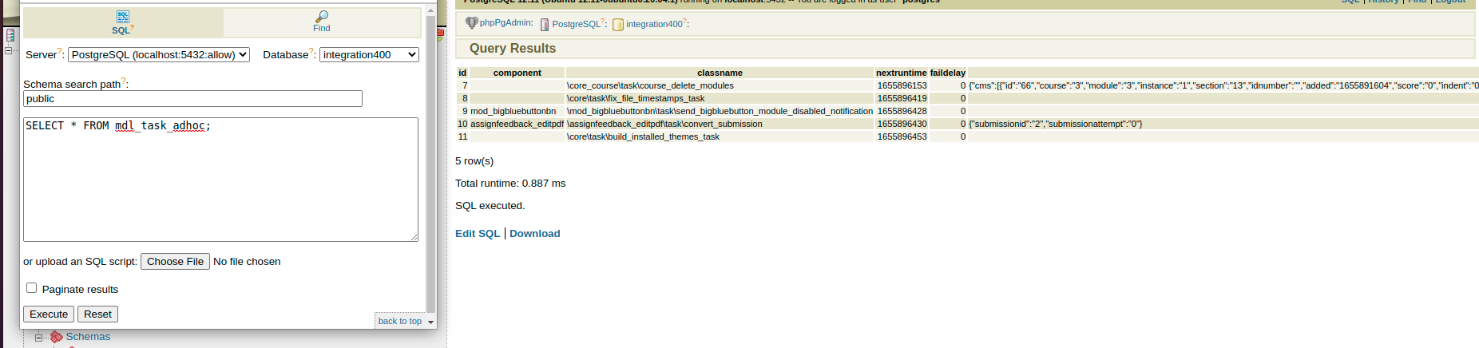This screenshot has width=1479, height=348.
Task: Click component cell assignfeedback_editpdf
Action: pyautogui.click(x=517, y=124)
